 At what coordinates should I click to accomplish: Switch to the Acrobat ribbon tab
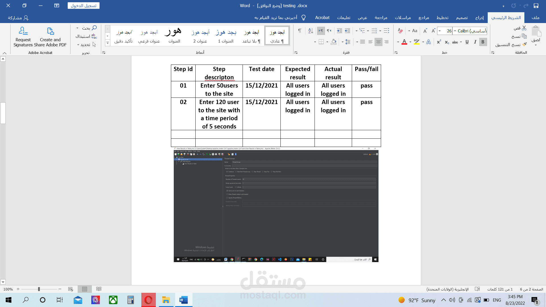322,17
